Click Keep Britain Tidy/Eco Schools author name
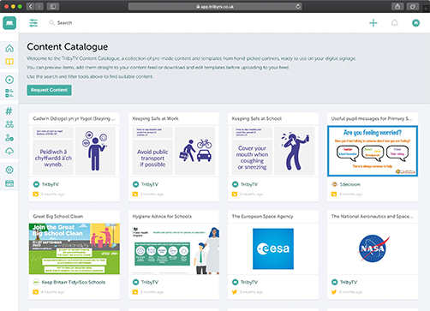 tap(74, 282)
